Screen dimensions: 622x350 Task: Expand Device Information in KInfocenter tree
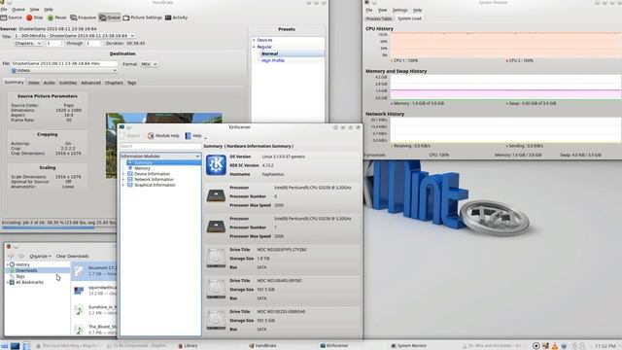tap(123, 174)
